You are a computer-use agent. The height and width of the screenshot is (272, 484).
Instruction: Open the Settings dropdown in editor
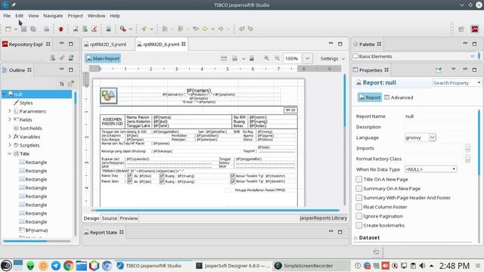coord(333,58)
